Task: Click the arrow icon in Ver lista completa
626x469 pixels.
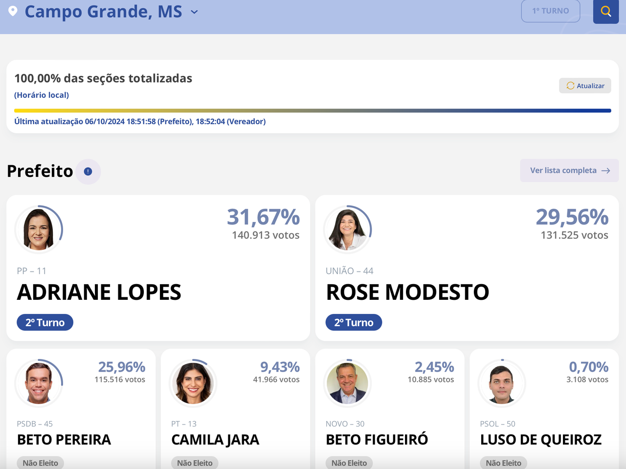Action: pos(606,171)
